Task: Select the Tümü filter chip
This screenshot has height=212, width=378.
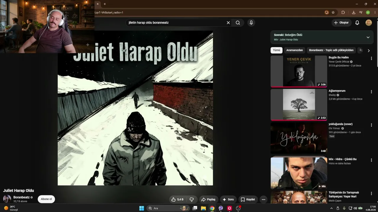Action: tap(276, 50)
